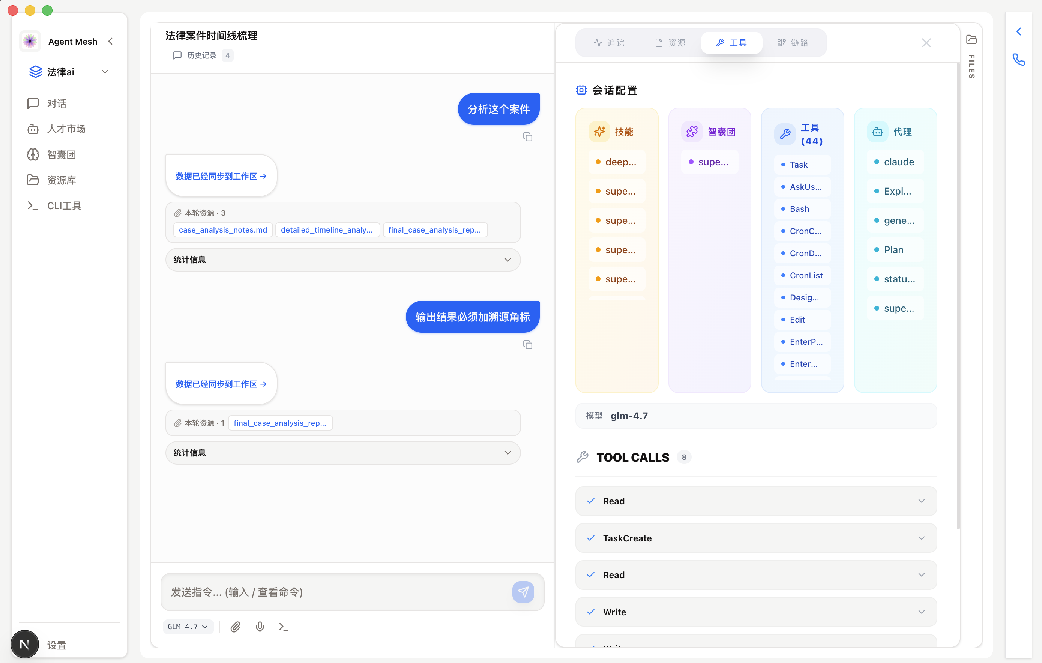The width and height of the screenshot is (1042, 663).
Task: Open case_analysis_notes.md resource chip
Action: pyautogui.click(x=223, y=229)
